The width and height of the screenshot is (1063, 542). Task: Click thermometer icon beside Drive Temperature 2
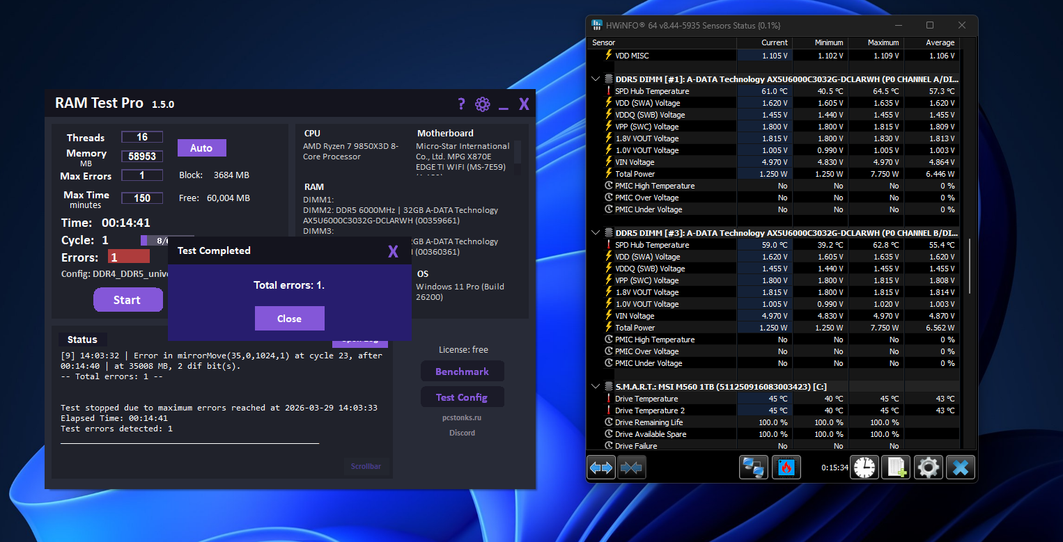tap(609, 411)
